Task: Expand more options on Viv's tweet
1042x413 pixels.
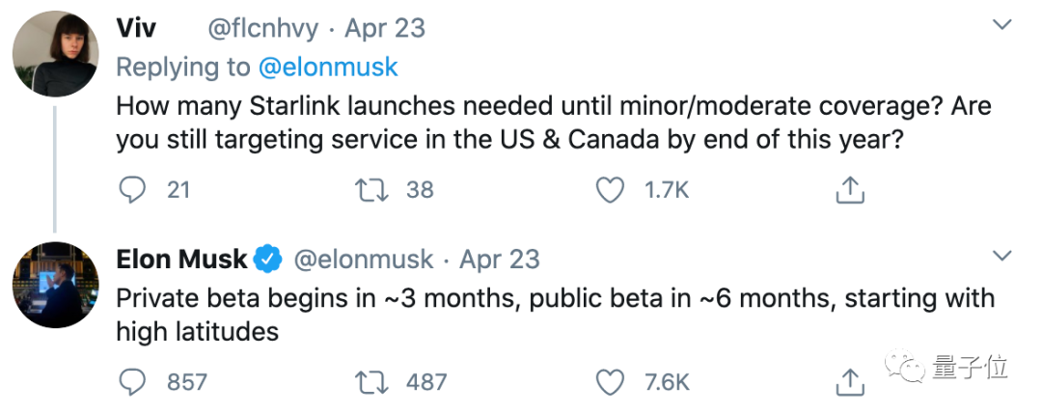Action: [1002, 26]
